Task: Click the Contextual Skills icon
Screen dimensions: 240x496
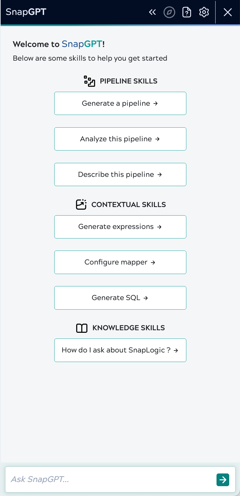Action: click(x=81, y=204)
